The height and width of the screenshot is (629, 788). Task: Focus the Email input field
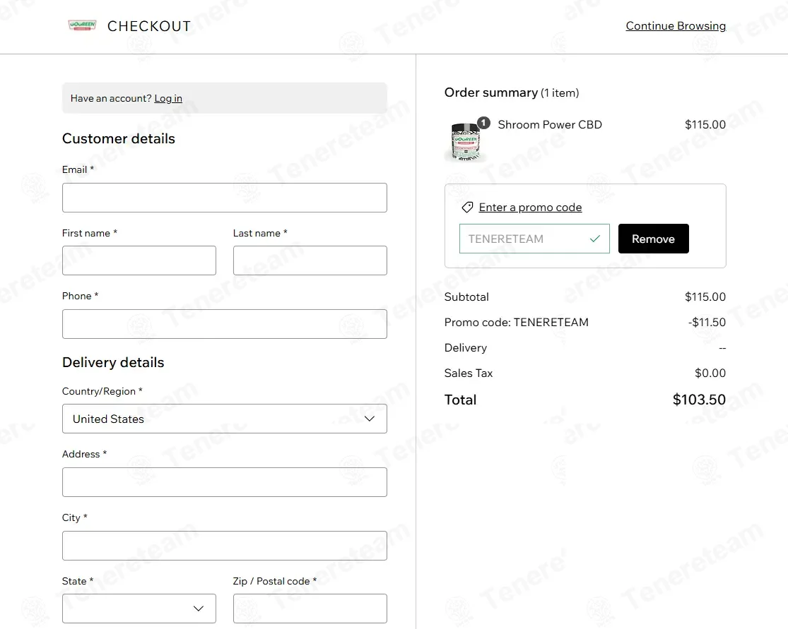(225, 197)
